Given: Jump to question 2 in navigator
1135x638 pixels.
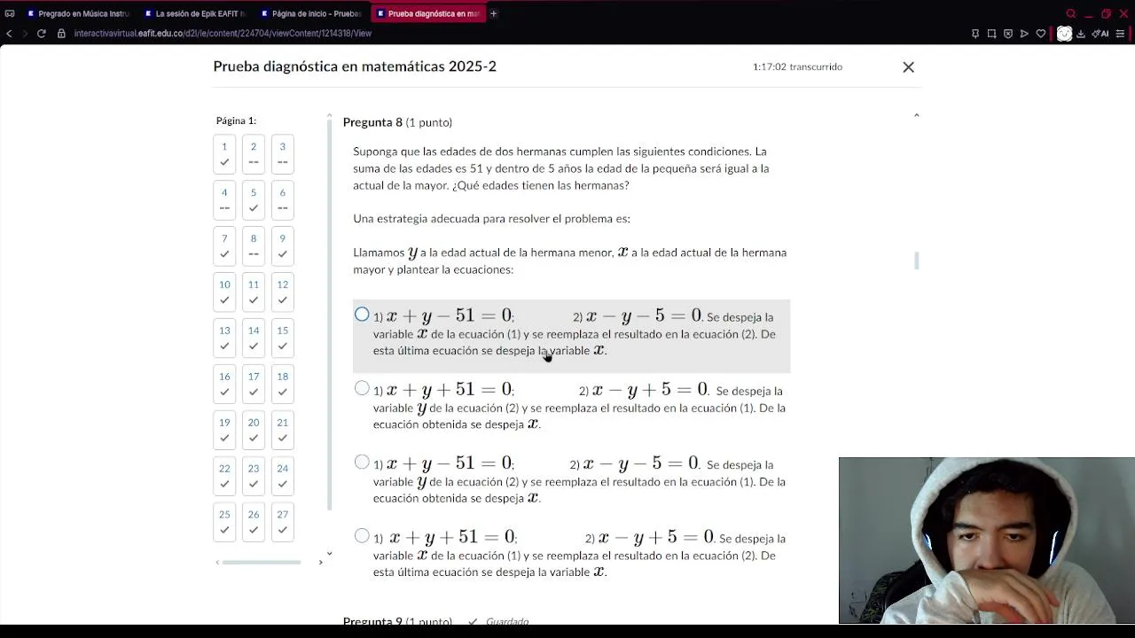Looking at the screenshot, I should [254, 154].
